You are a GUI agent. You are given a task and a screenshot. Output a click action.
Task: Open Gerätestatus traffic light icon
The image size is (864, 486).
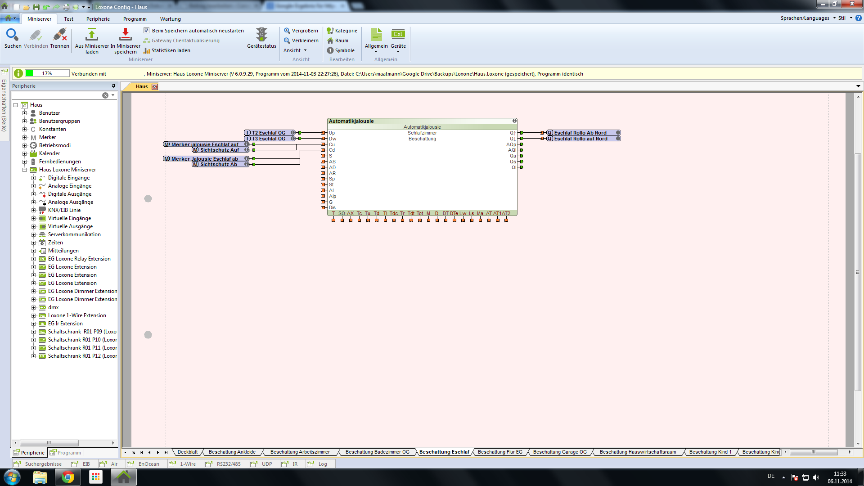(x=261, y=35)
